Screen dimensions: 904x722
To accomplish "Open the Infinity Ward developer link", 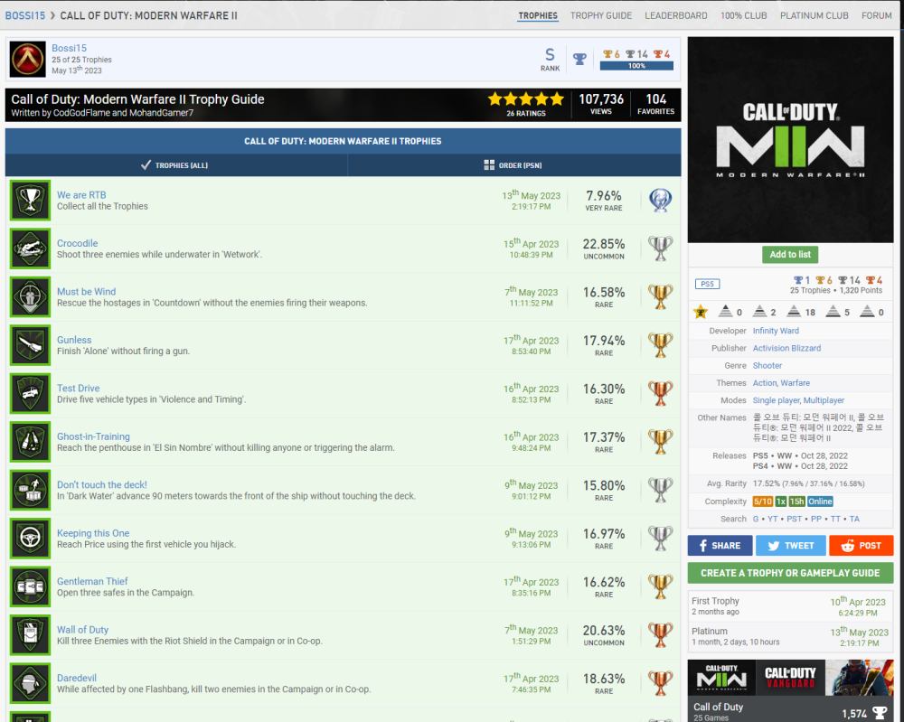I will coord(776,331).
